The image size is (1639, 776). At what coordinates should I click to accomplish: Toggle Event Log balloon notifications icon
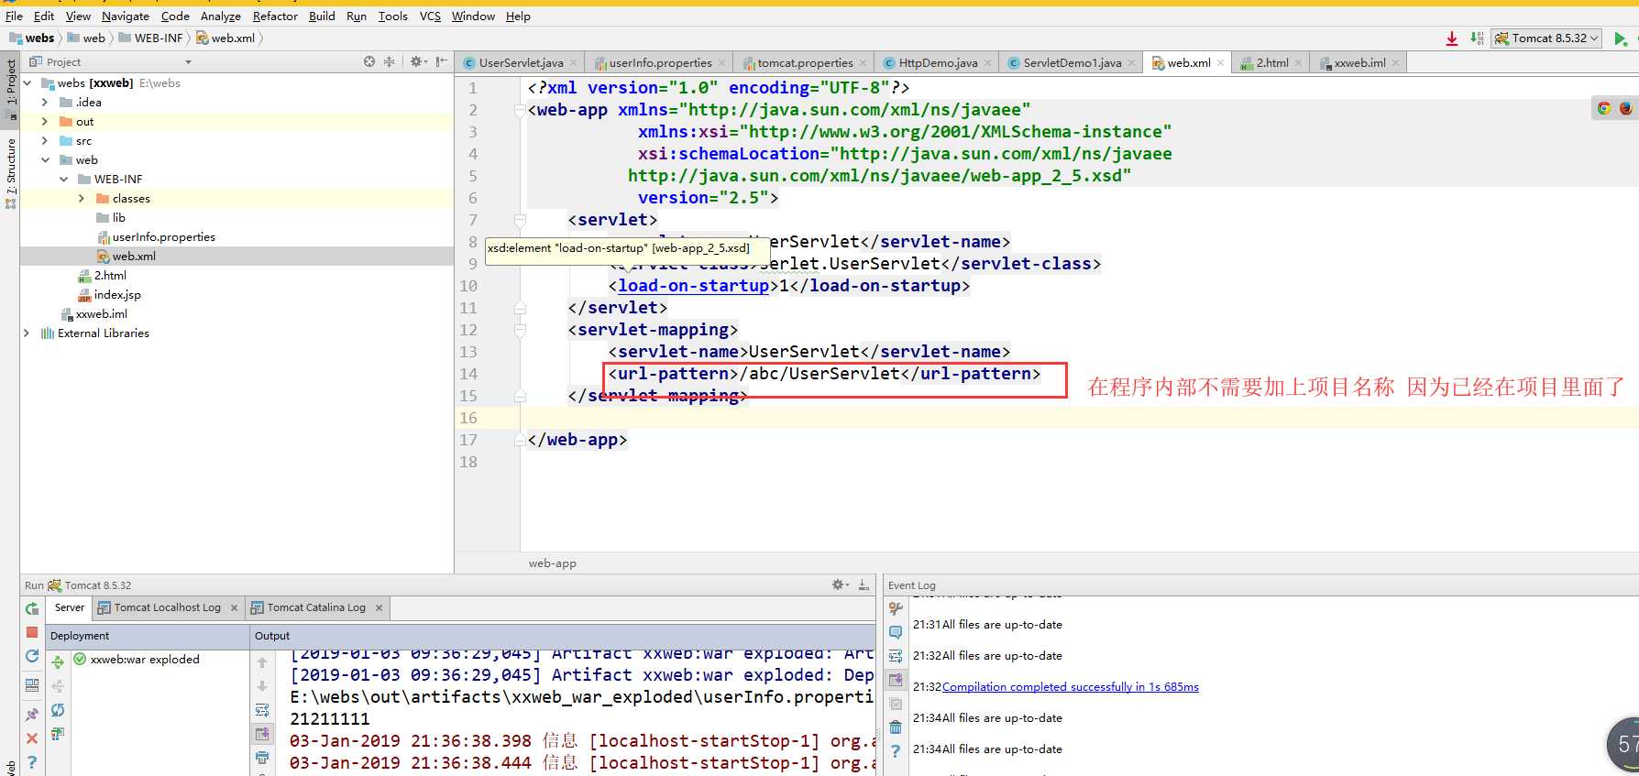pyautogui.click(x=896, y=632)
